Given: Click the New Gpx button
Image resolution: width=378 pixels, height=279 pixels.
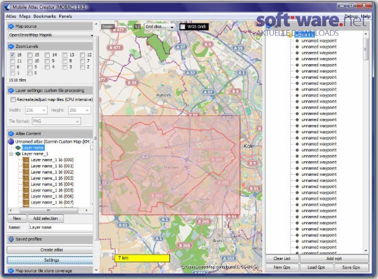Looking at the screenshot, I should [282, 267].
